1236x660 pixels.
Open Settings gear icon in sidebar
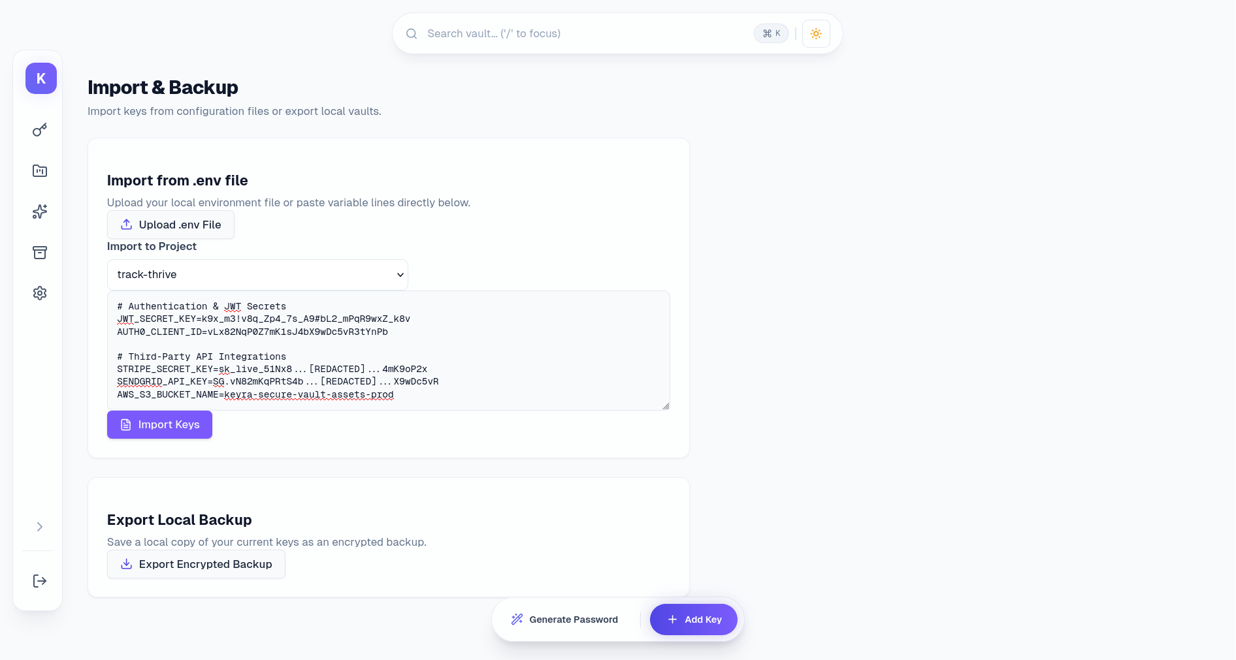(x=40, y=293)
